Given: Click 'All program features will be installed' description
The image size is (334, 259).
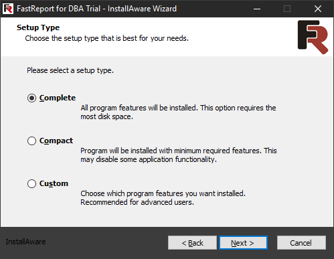Looking at the screenshot, I should pos(178,112).
